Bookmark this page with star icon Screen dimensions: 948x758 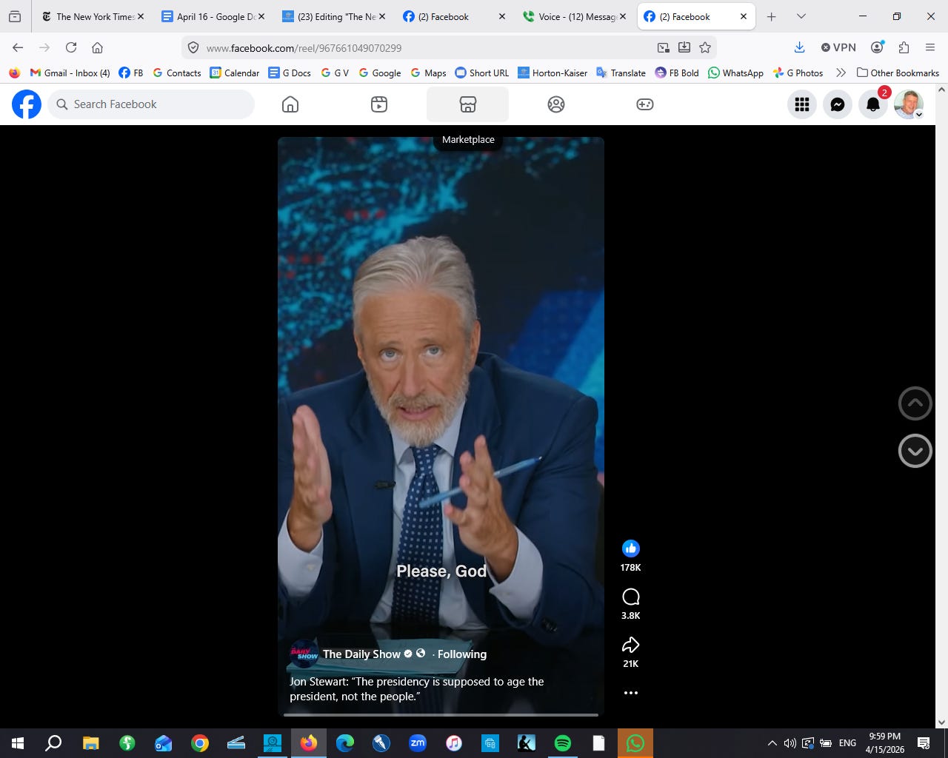pyautogui.click(x=705, y=47)
